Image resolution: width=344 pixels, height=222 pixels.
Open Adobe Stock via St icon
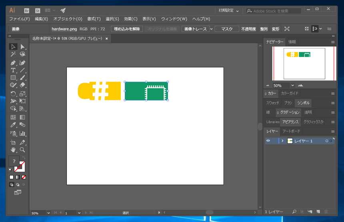click(38, 10)
